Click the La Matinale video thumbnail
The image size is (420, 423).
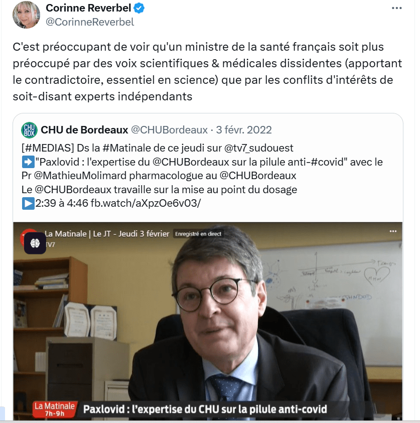(208, 321)
